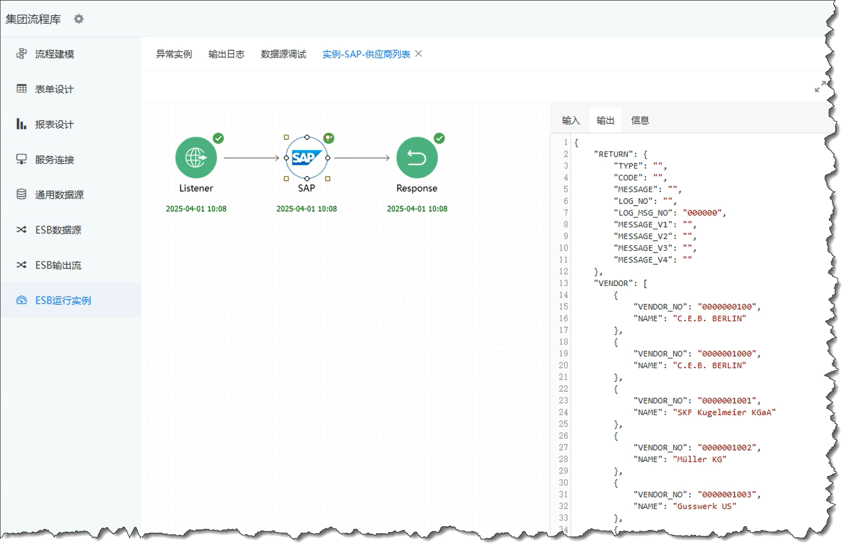Navigate to 通用数据源
The height and width of the screenshot is (551, 850).
tap(59, 195)
